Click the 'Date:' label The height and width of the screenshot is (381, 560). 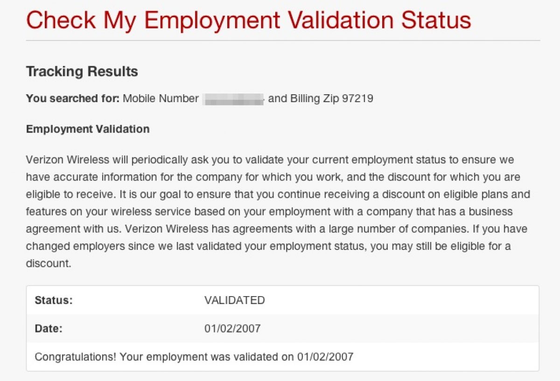(x=49, y=329)
